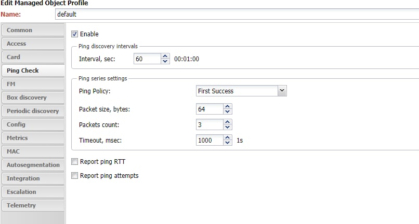The height and width of the screenshot is (224, 419).
Task: Decrease Timeout with down arrow
Action: click(x=227, y=143)
